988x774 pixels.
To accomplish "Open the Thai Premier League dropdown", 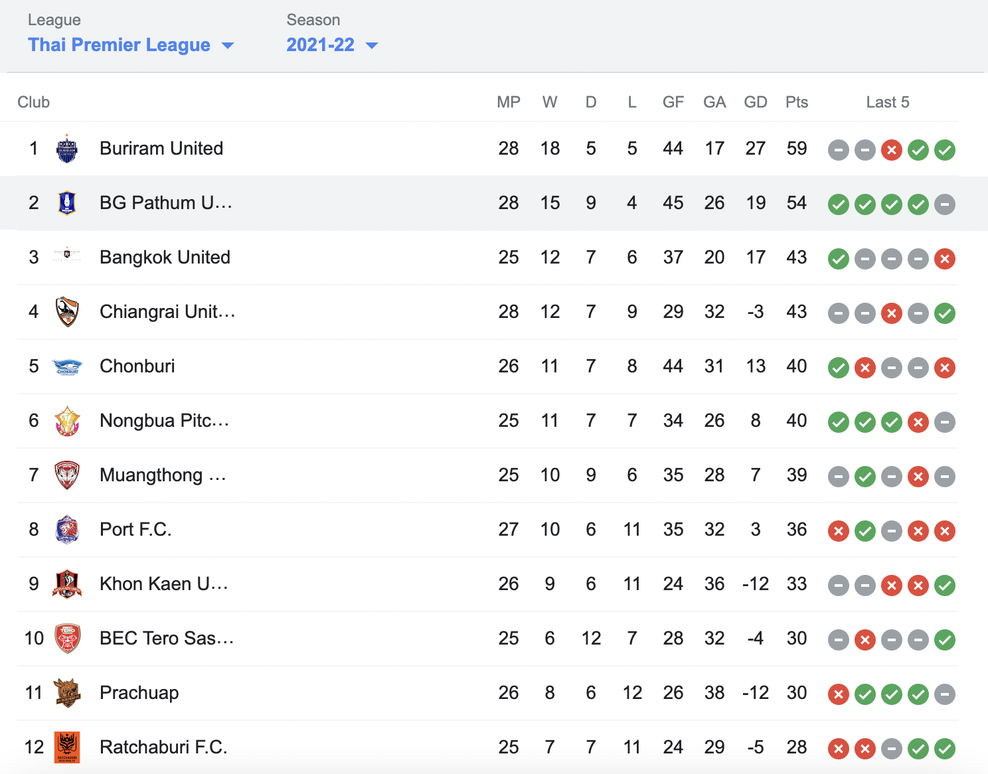I will 131,45.
